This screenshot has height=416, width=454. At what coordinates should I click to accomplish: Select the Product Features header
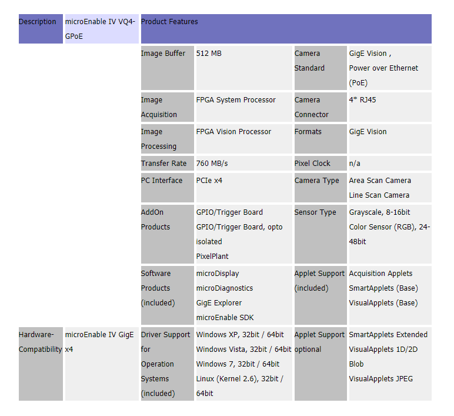[286, 29]
